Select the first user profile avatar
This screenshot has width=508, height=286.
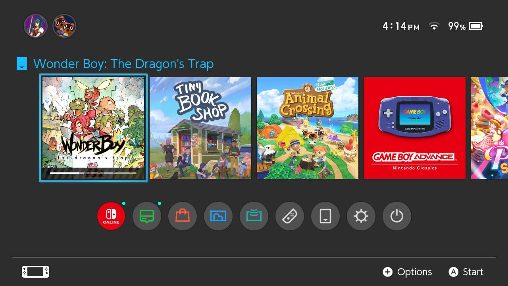(36, 26)
